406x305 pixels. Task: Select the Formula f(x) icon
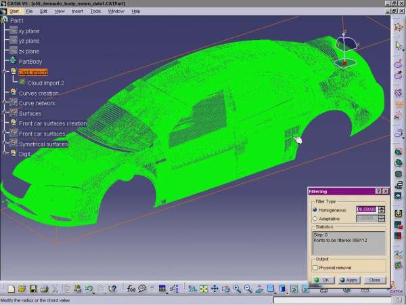(131, 289)
